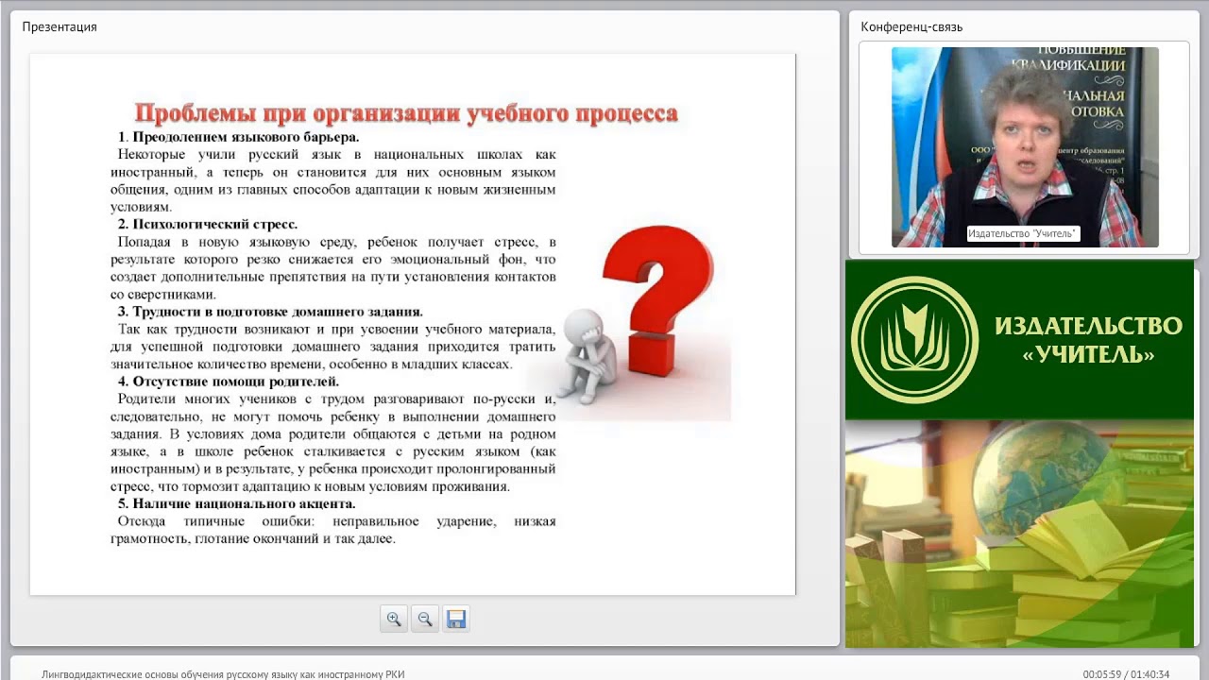Select the Конференц-связь panel header

pyautogui.click(x=911, y=26)
